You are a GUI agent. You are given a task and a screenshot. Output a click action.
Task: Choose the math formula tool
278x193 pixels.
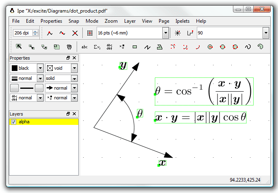(x=97, y=47)
